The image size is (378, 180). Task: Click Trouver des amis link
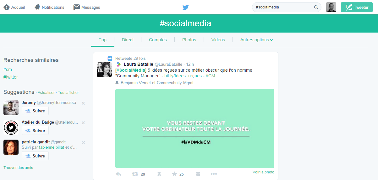(x=18, y=168)
